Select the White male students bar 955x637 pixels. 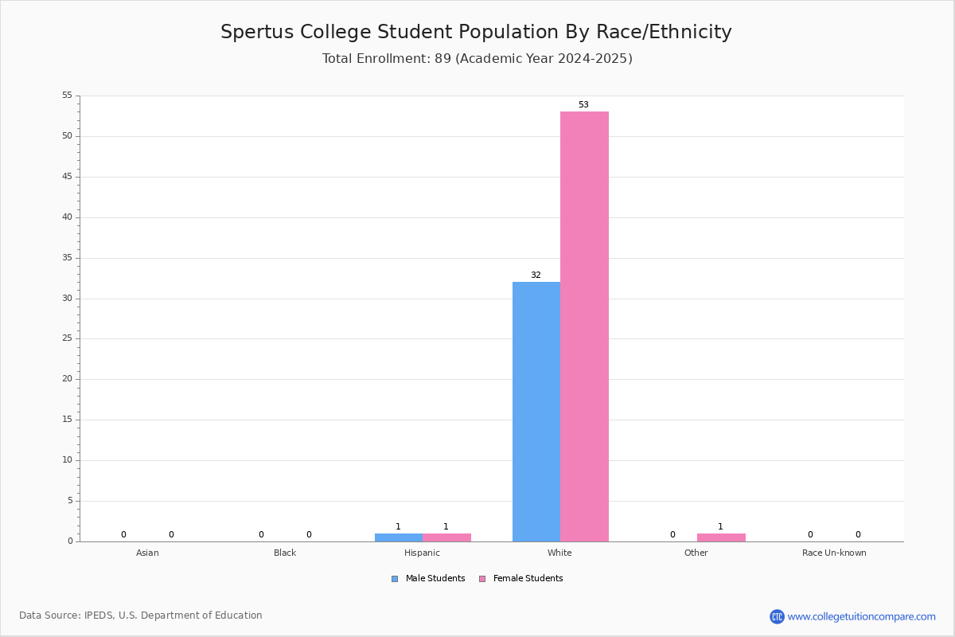[536, 412]
